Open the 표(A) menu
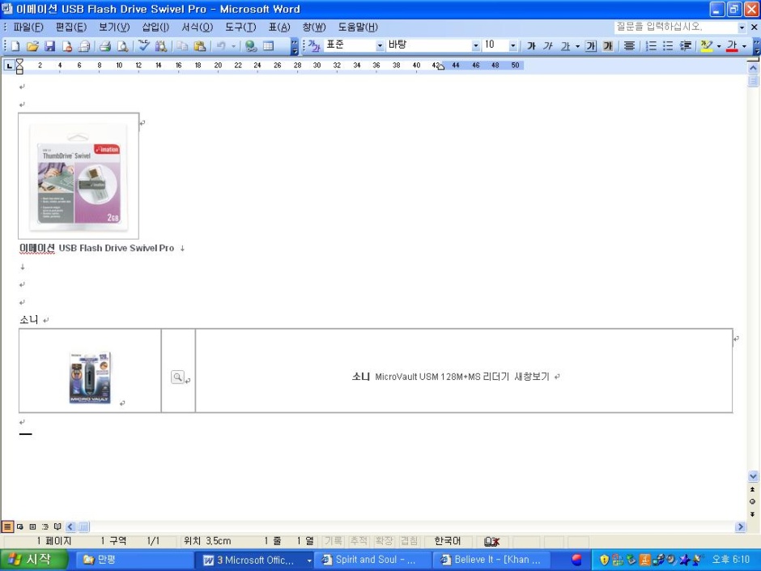The image size is (761, 571). (279, 28)
